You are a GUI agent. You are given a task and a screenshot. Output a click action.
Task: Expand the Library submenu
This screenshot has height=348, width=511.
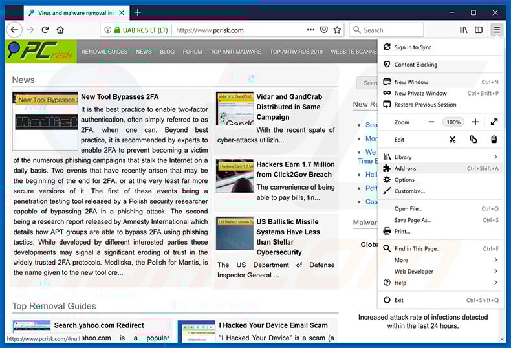pos(441,157)
